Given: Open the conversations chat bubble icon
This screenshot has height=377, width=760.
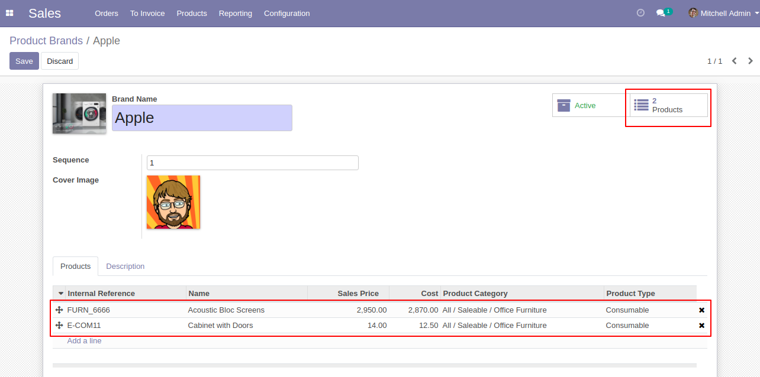Looking at the screenshot, I should [x=661, y=13].
